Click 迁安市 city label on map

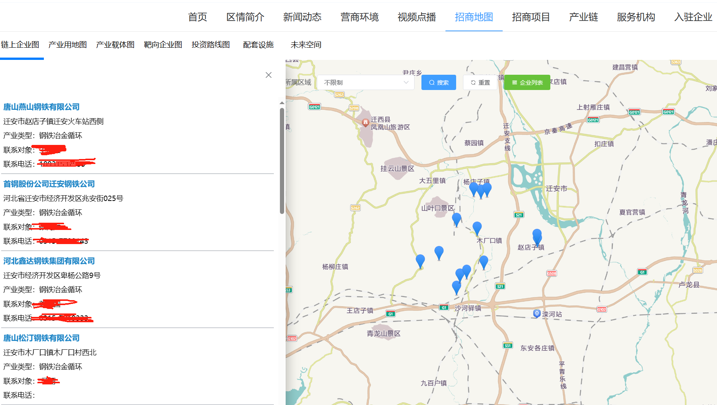tap(556, 188)
